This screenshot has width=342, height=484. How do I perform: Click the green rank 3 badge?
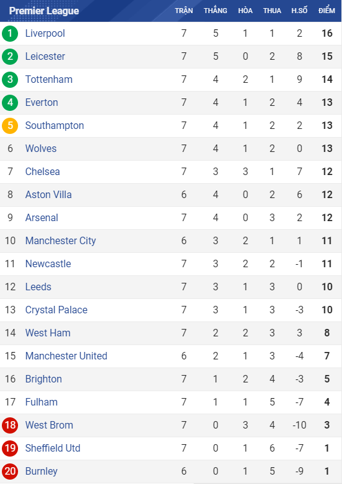tap(10, 79)
